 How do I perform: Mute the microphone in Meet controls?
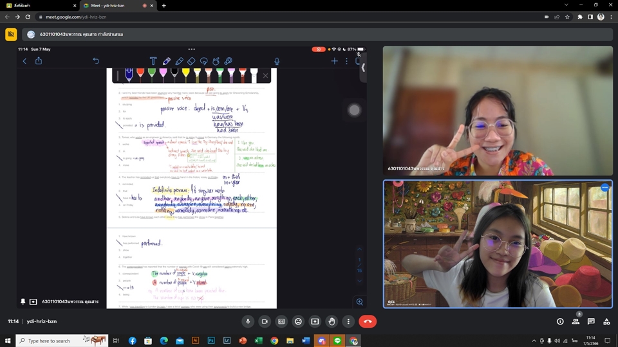coord(248,321)
